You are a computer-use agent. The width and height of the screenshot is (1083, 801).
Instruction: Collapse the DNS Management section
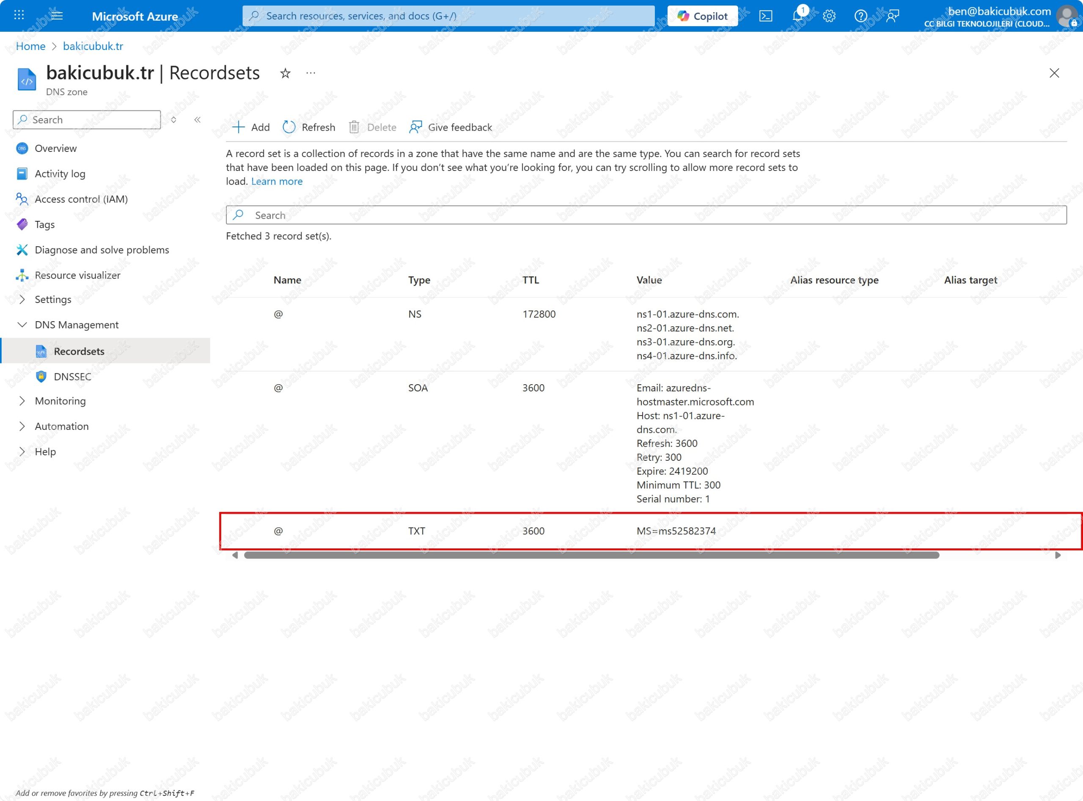(22, 325)
